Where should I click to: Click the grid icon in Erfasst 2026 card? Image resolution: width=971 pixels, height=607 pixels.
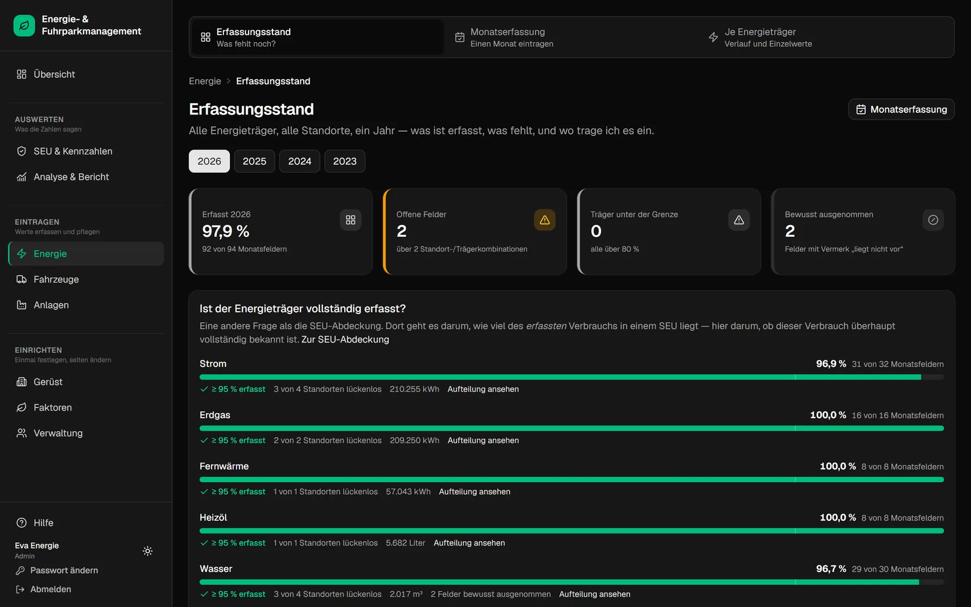tap(351, 220)
